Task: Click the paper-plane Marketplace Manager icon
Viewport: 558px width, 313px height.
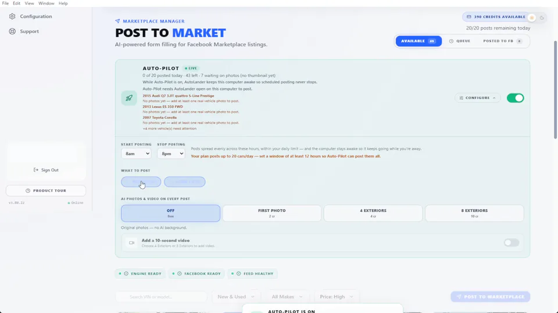Action: [x=117, y=21]
